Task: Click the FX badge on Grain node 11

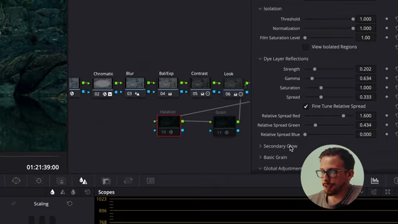Action: pyautogui.click(x=226, y=133)
